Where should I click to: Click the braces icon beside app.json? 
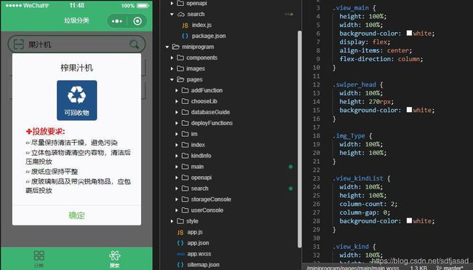(x=180, y=243)
